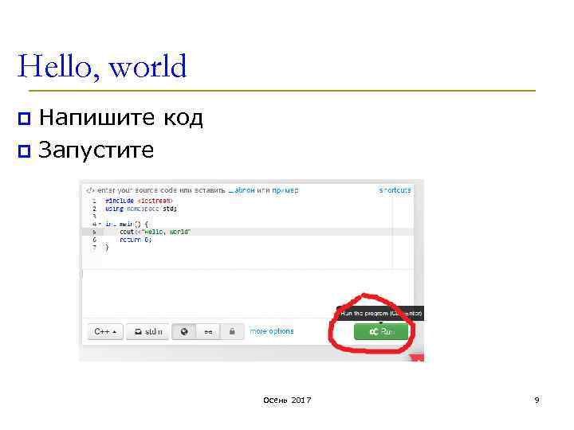Click the Осень 2017 footer text
The width and height of the screenshot is (574, 430).
click(x=287, y=400)
